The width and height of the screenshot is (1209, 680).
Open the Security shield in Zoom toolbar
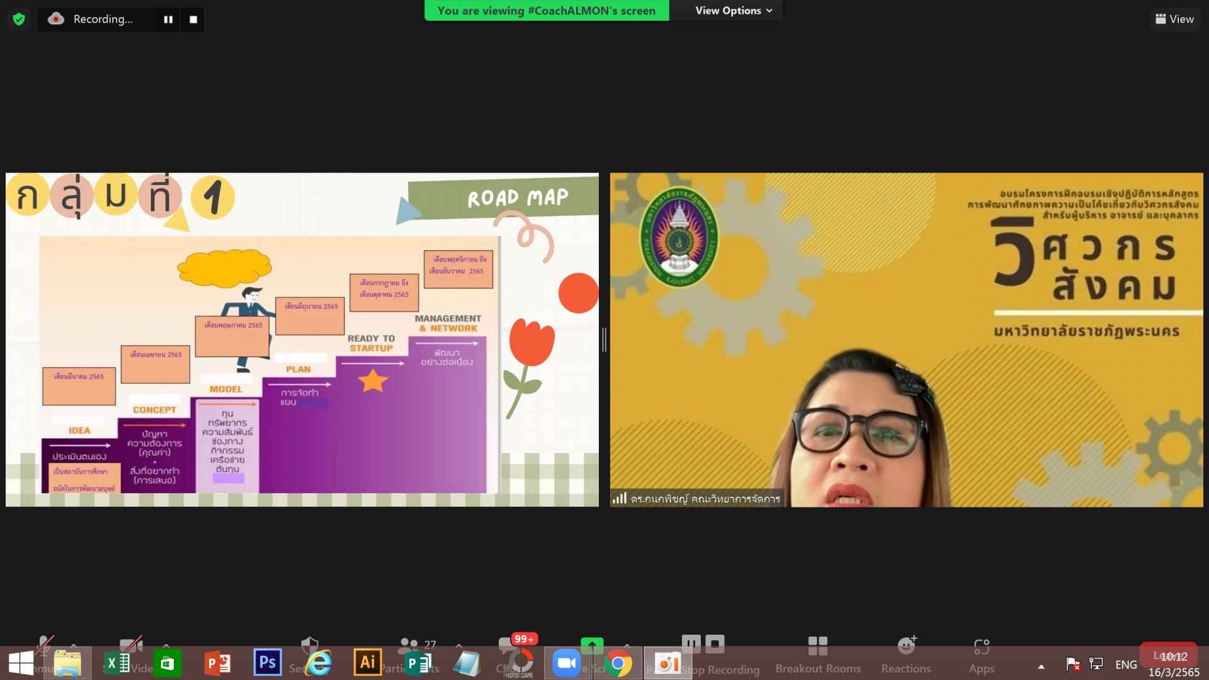pos(310,645)
